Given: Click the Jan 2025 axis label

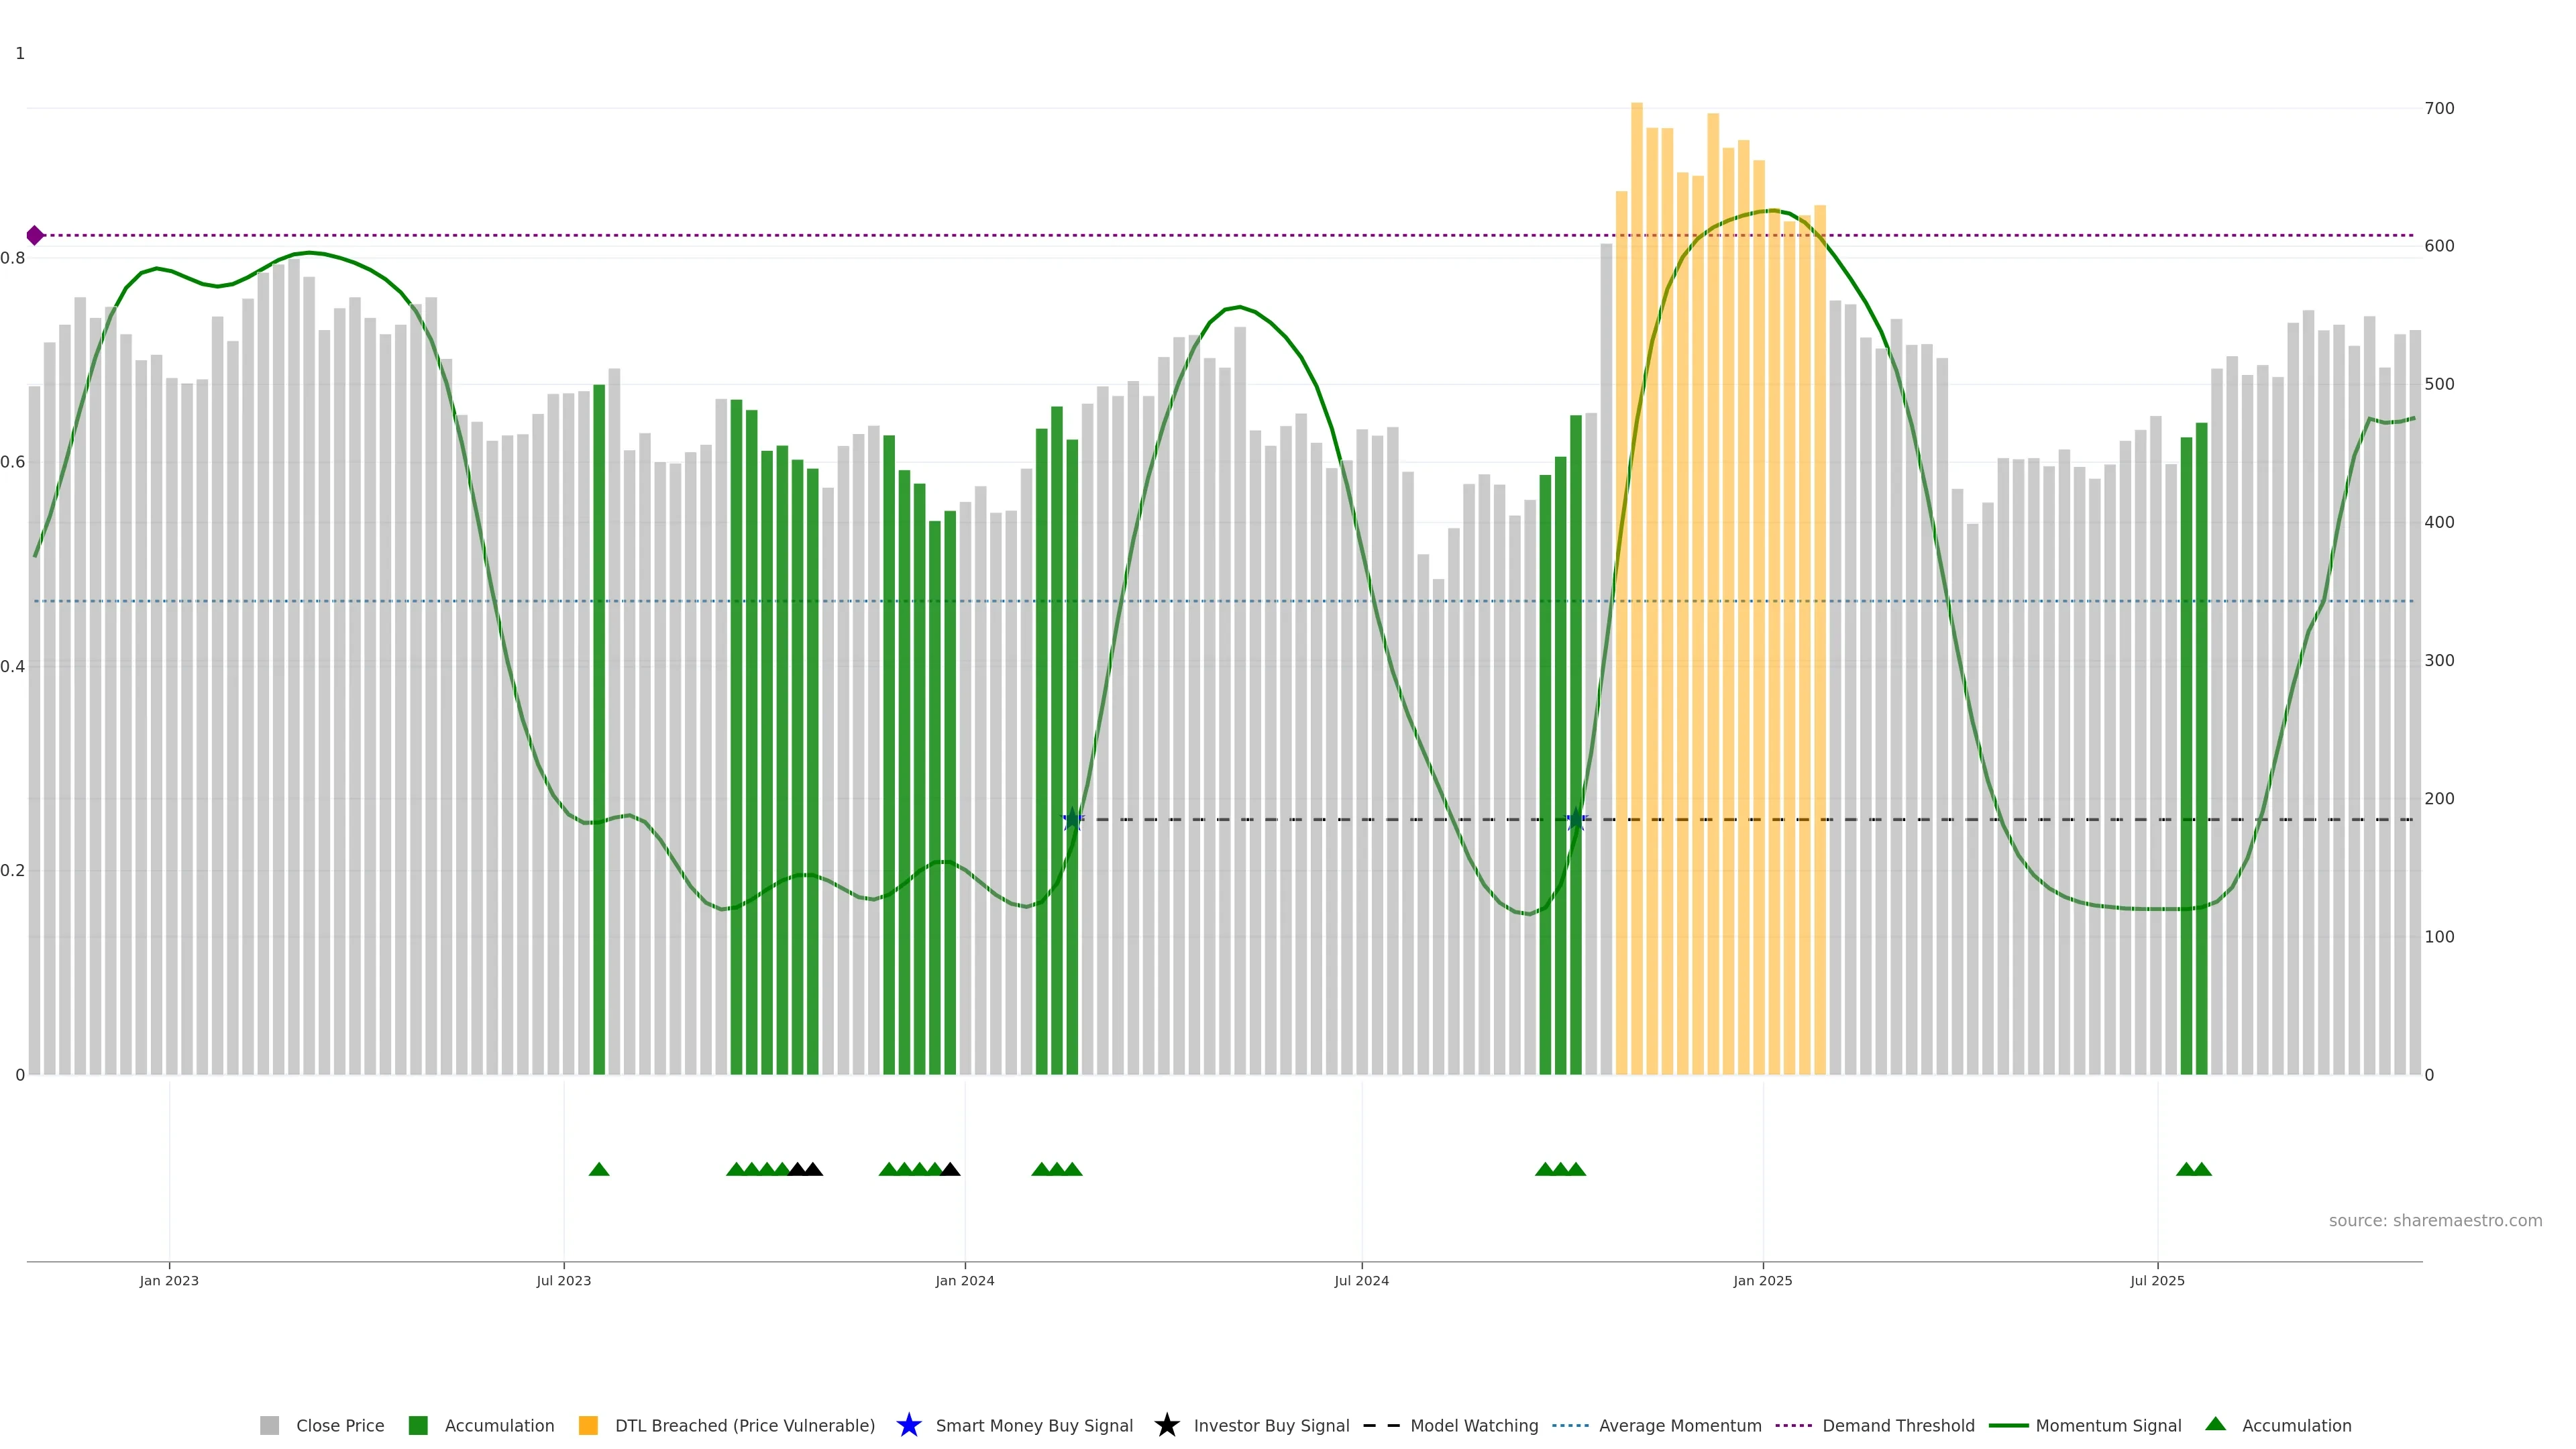Looking at the screenshot, I should pyautogui.click(x=1762, y=1281).
